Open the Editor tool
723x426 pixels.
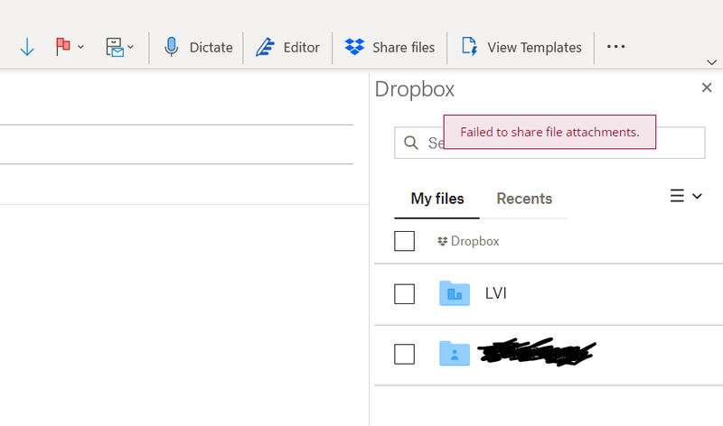tap(287, 47)
